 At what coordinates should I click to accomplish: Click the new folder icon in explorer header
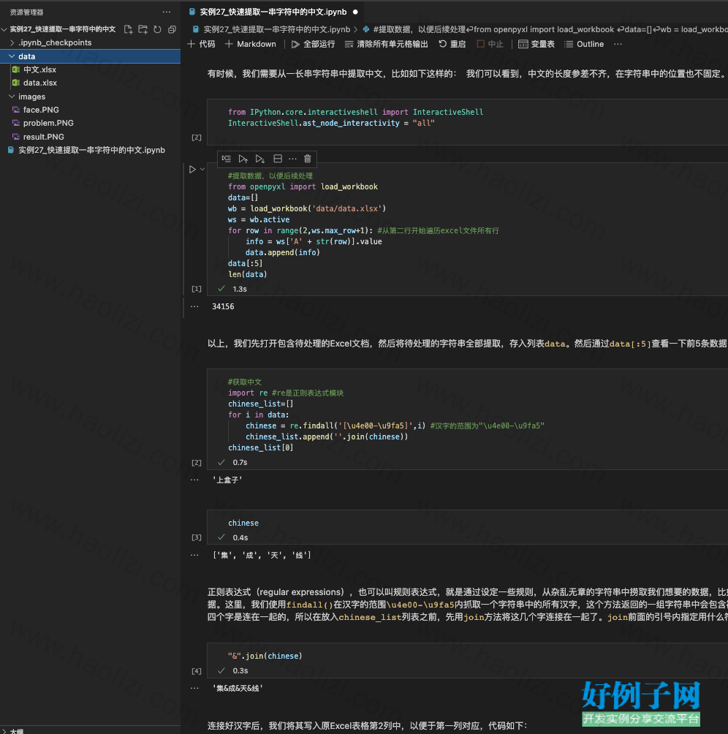143,29
